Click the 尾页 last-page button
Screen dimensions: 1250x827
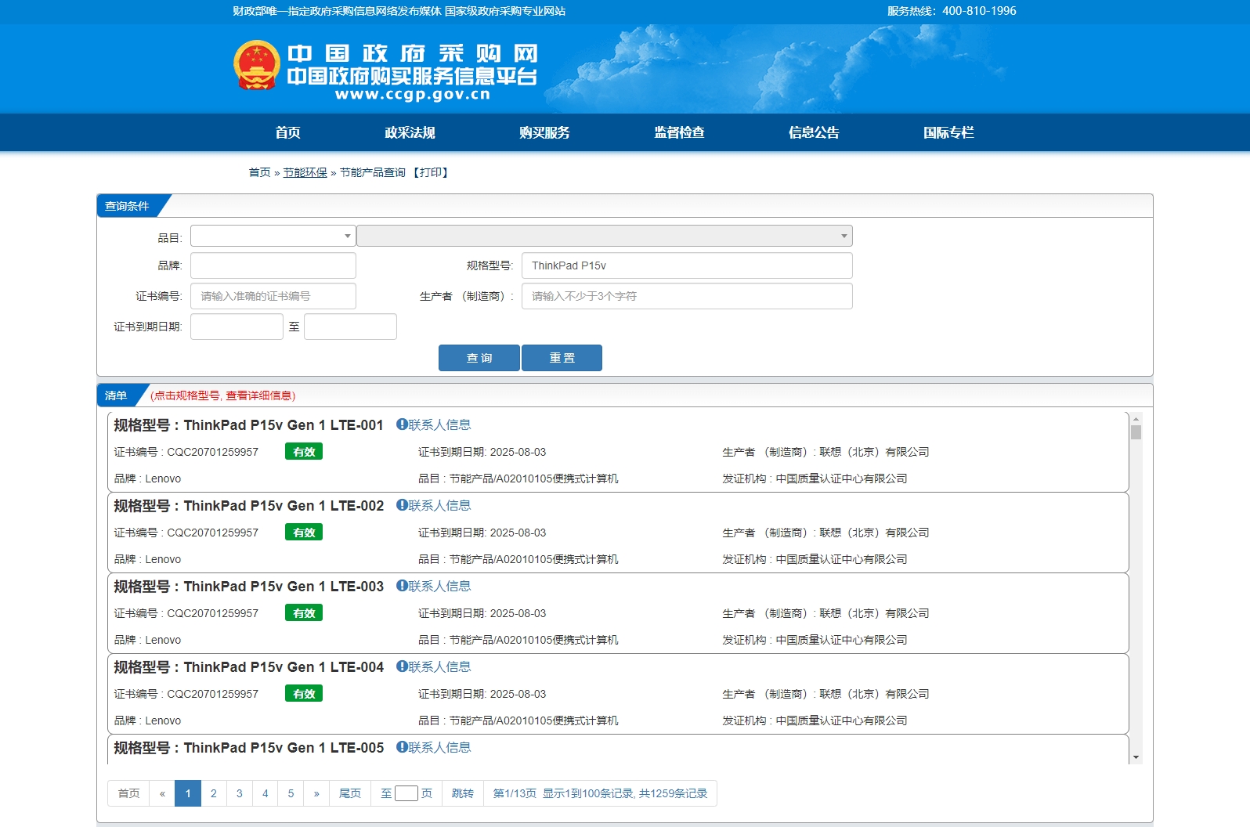tap(350, 793)
